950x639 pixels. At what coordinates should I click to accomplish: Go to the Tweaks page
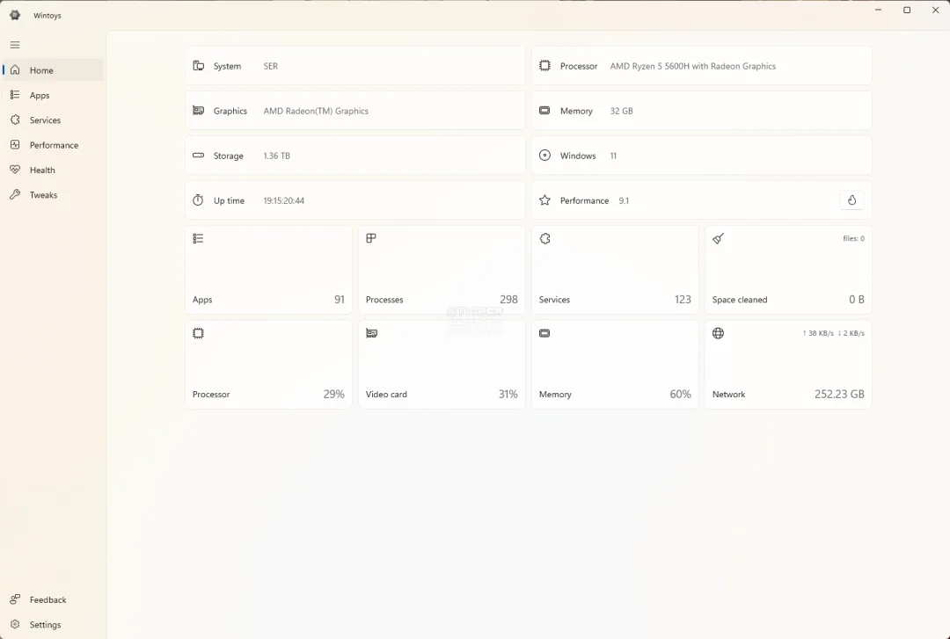(x=53, y=194)
